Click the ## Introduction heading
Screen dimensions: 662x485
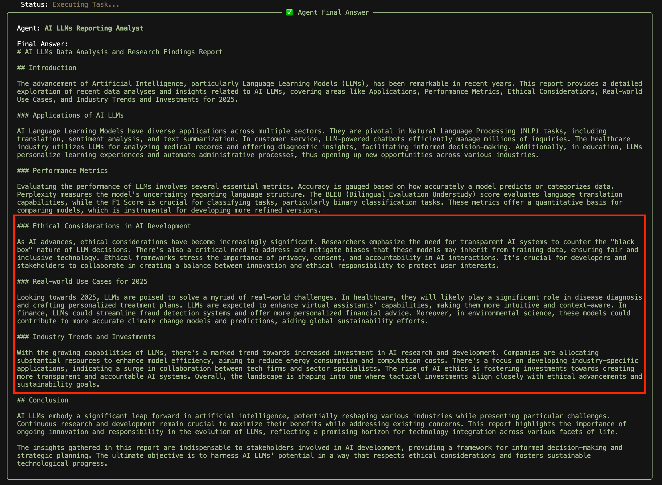coord(47,68)
